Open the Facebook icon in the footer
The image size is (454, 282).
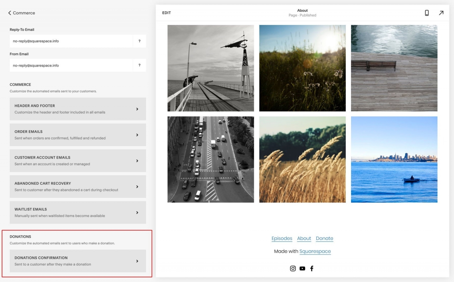312,268
